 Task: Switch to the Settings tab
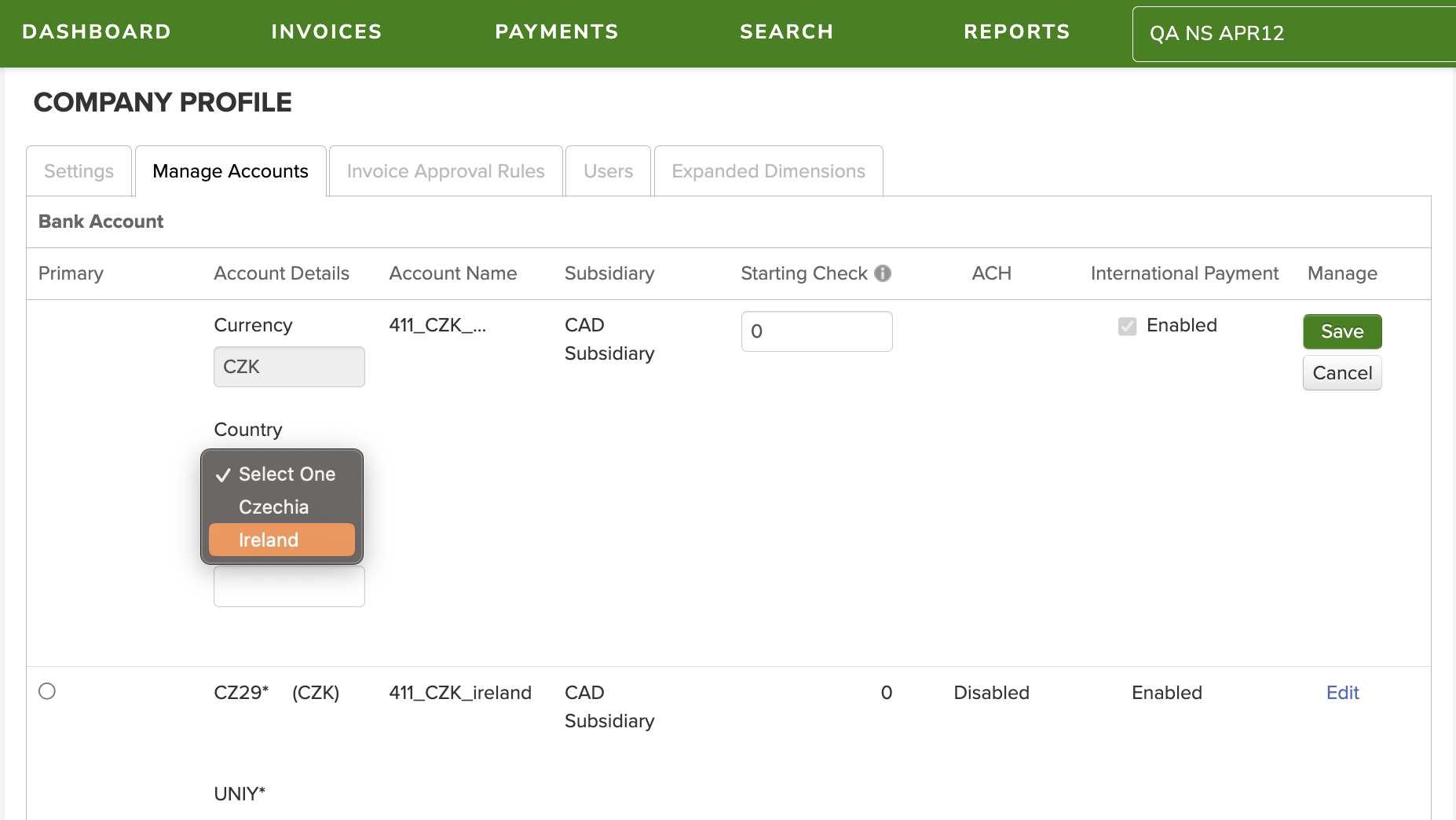point(79,171)
